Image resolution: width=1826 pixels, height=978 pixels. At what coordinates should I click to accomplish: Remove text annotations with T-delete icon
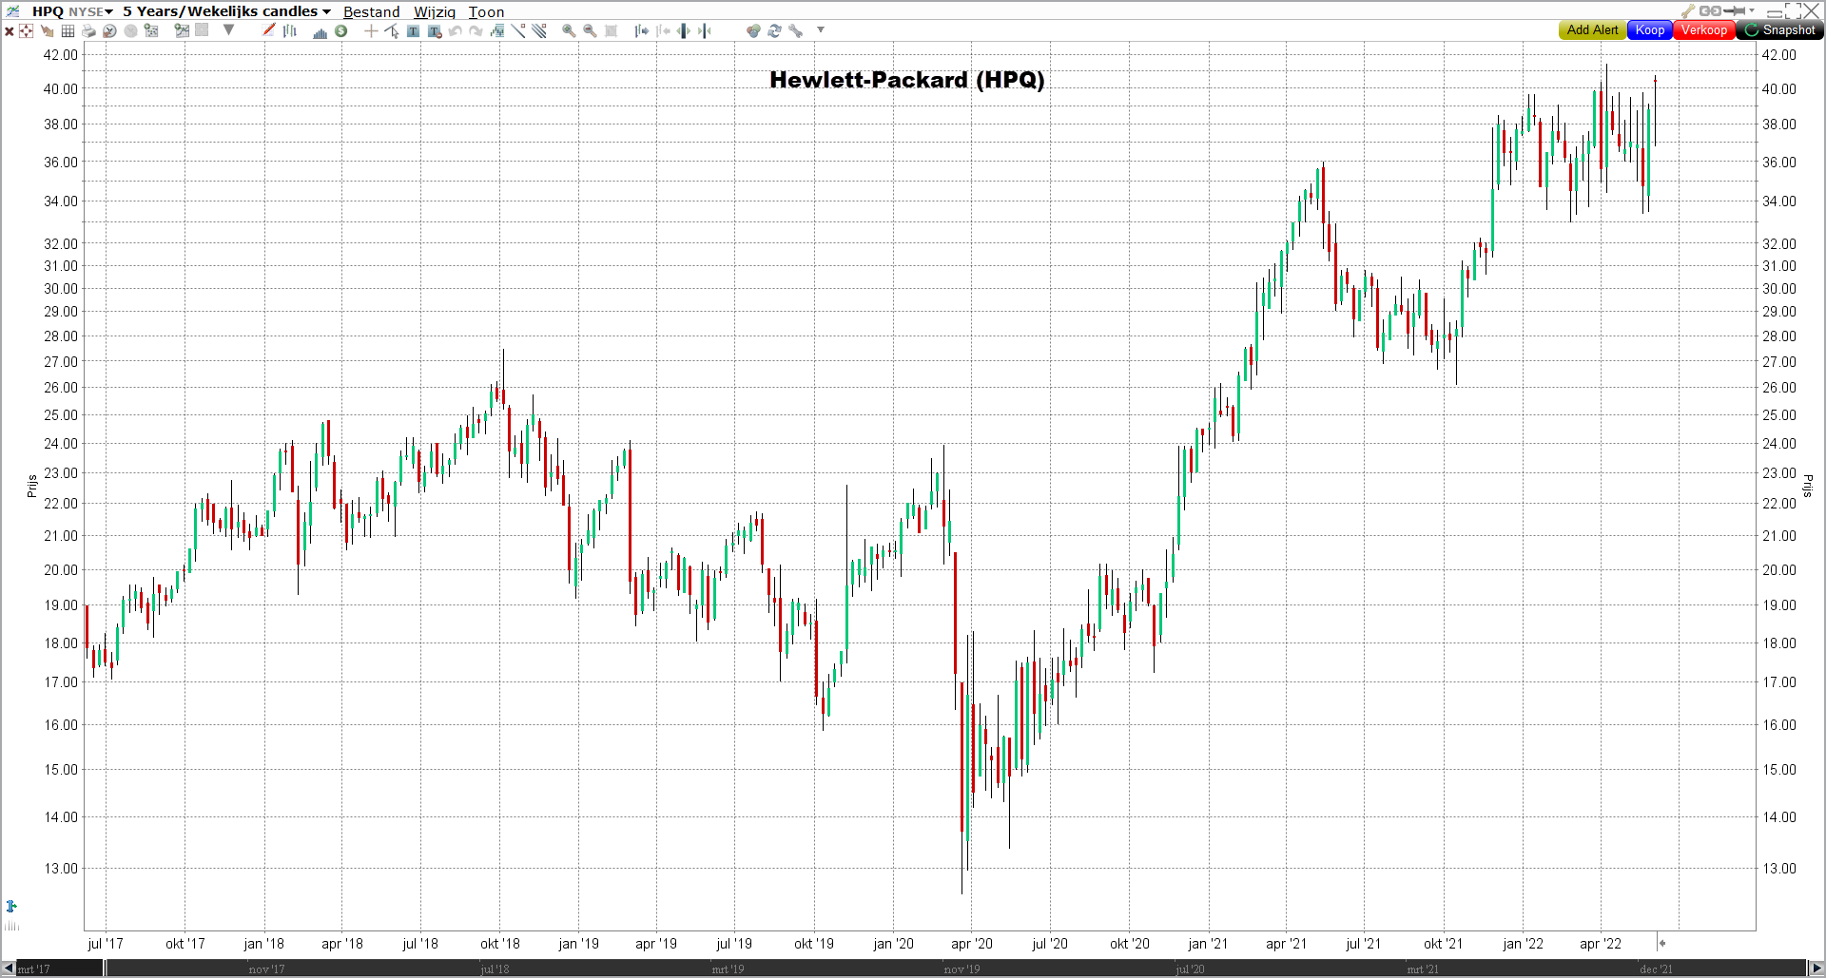click(435, 30)
